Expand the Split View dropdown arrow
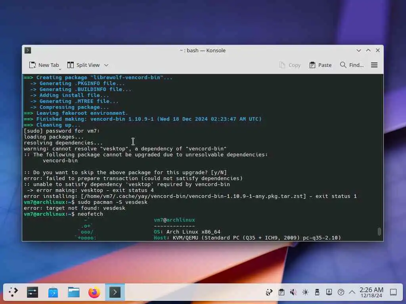 coord(106,65)
